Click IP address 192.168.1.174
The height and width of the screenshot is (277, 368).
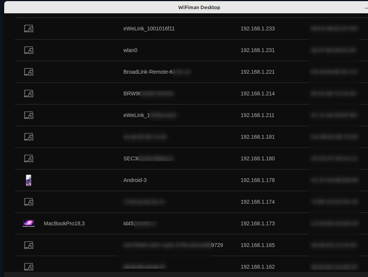click(258, 202)
